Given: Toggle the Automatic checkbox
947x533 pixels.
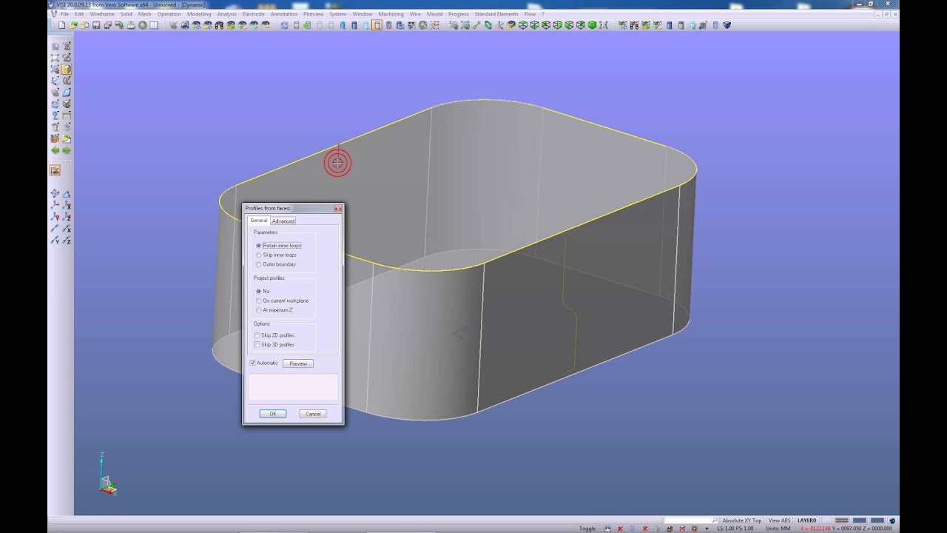Looking at the screenshot, I should coord(253,363).
